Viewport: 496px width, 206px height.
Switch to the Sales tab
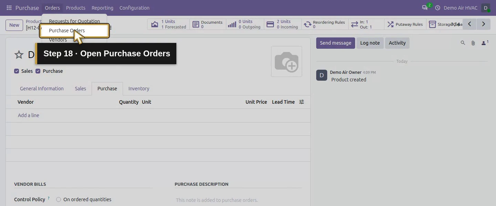(x=81, y=89)
